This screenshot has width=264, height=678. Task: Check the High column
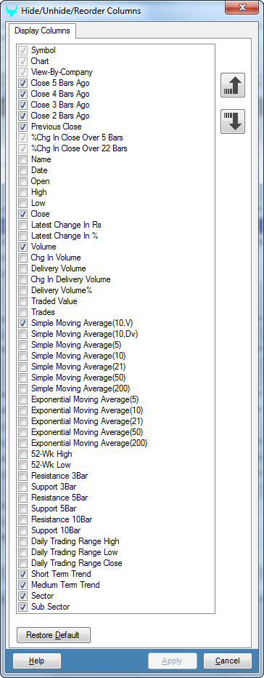click(x=23, y=193)
